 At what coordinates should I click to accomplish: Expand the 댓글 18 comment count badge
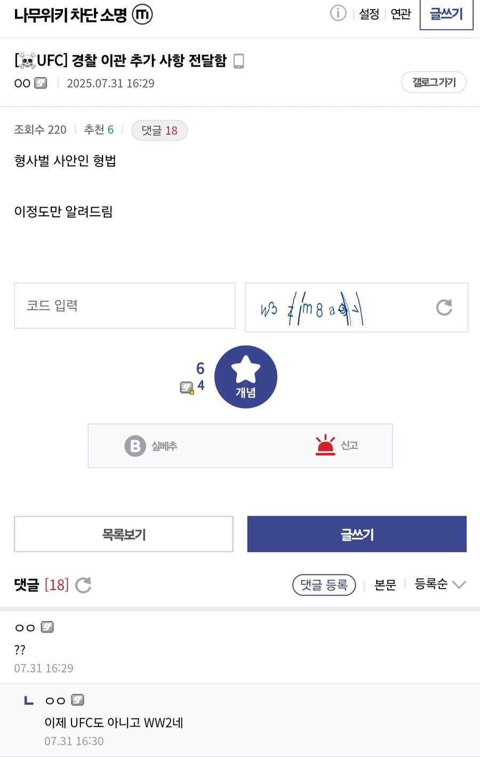click(159, 130)
